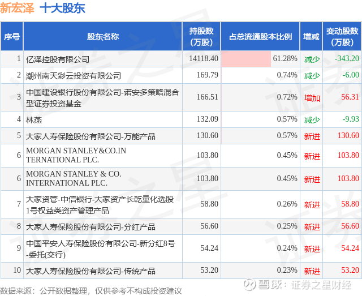Click the 序号 column header

click(x=12, y=37)
